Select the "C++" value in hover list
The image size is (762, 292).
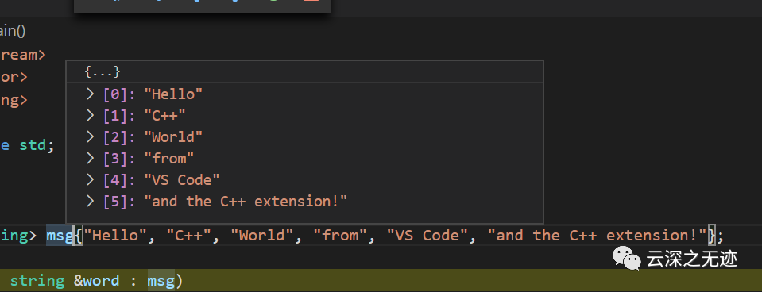point(164,115)
